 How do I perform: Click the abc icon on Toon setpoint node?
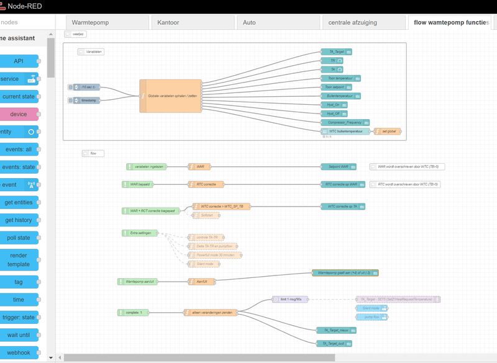[x=349, y=87]
